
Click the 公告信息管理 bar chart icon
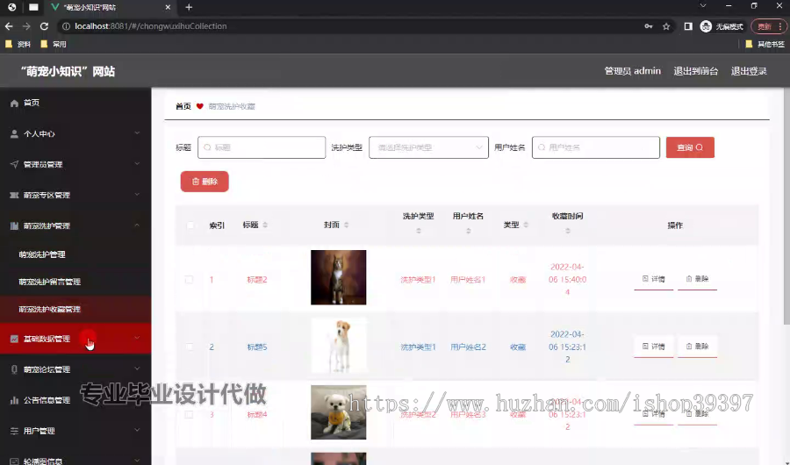click(x=14, y=400)
